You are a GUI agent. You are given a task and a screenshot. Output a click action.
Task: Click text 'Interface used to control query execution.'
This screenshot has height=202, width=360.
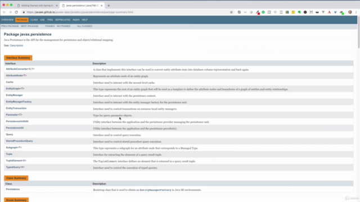[x=117, y=135]
